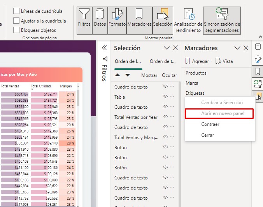This screenshot has height=207, width=263.
Task: Click the Total Ventas column header
Action: (x=10, y=86)
